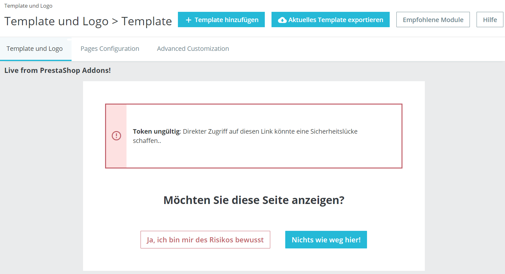Click the red exclamation warning icon
The width and height of the screenshot is (505, 274).
click(x=116, y=136)
